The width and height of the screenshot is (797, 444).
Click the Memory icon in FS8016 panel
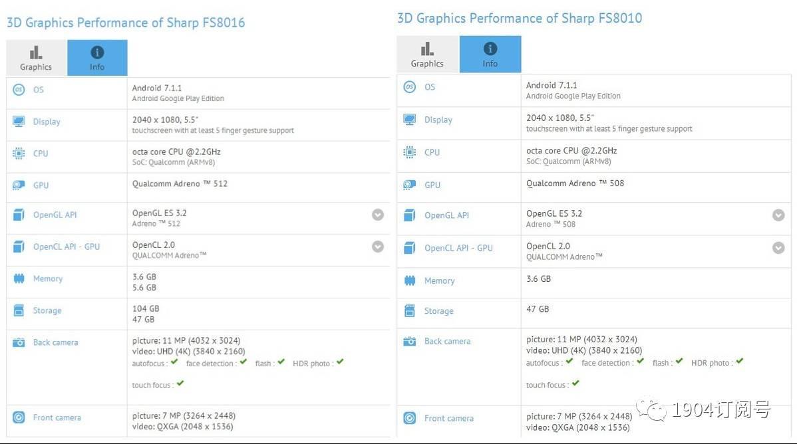tap(19, 278)
